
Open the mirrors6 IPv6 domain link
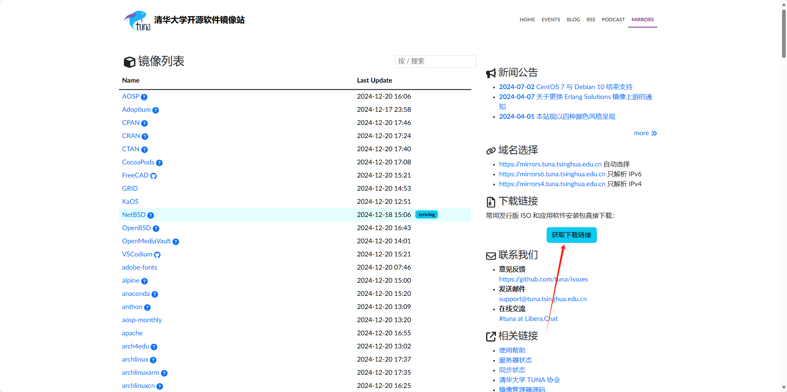[x=552, y=174]
